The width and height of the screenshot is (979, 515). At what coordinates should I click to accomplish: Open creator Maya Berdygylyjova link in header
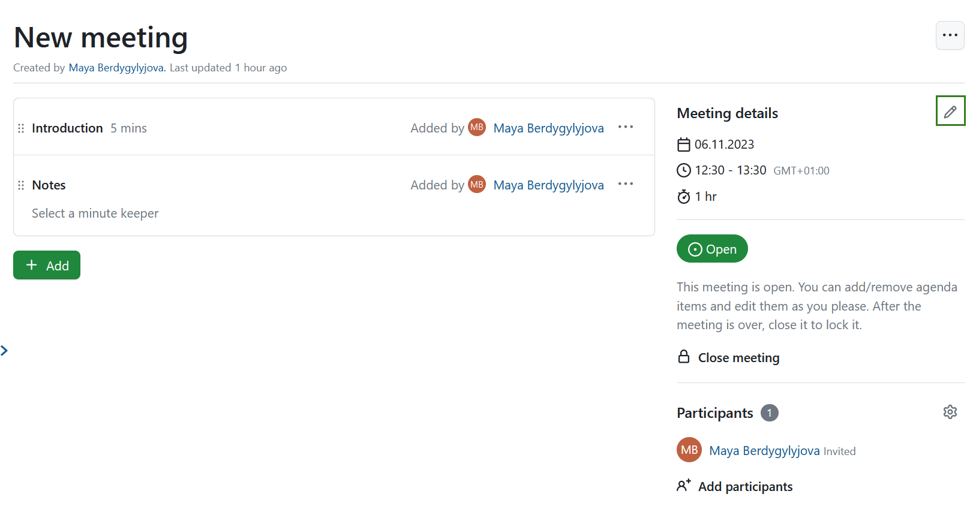(x=116, y=68)
